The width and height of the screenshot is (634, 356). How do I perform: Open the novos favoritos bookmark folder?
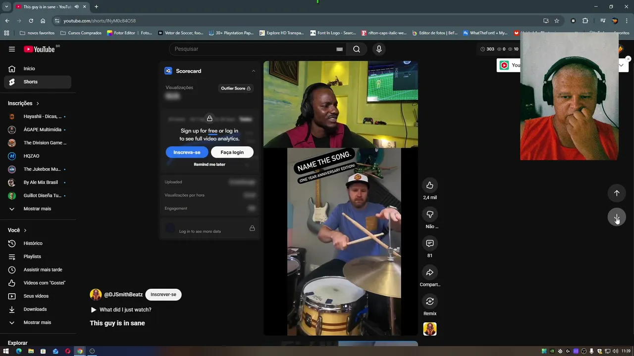(x=37, y=33)
